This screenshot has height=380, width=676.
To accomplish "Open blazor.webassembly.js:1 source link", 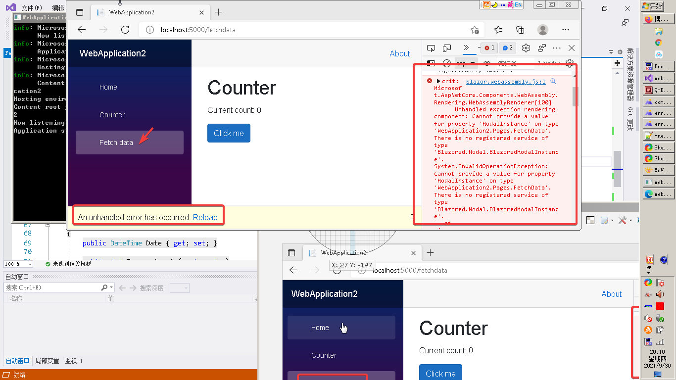I will (506, 82).
